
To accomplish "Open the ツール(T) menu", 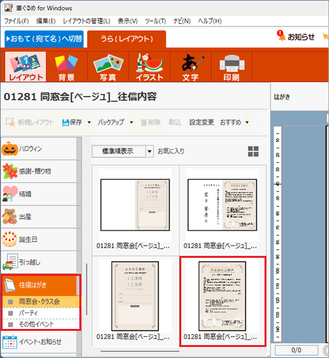I will pos(155,21).
